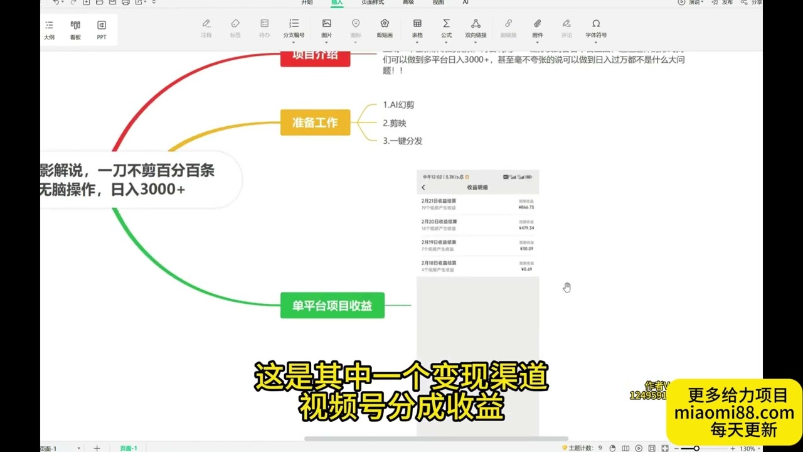The width and height of the screenshot is (803, 452).
Task: Select the 3.一键分发 subtopic
Action: 402,141
